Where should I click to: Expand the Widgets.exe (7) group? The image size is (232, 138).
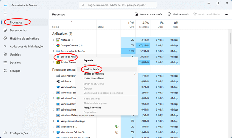(54, 127)
